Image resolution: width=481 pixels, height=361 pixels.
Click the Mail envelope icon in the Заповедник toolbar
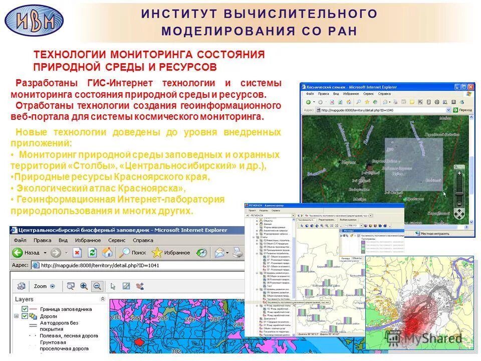tap(219, 253)
